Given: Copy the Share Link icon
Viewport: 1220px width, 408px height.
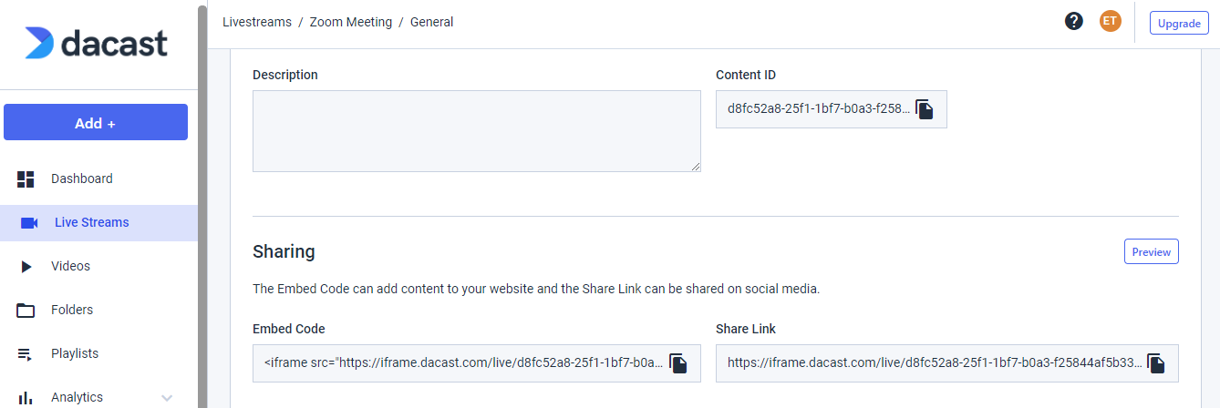Looking at the screenshot, I should point(1156,362).
